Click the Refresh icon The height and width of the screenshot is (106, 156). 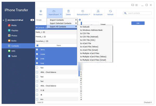(x=110, y=11)
